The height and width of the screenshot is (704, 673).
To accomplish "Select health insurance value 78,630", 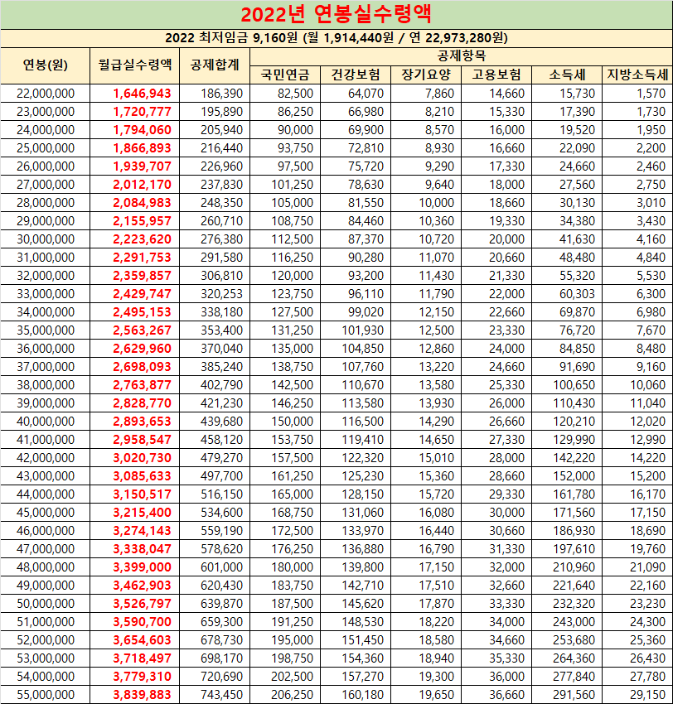I will [x=366, y=185].
